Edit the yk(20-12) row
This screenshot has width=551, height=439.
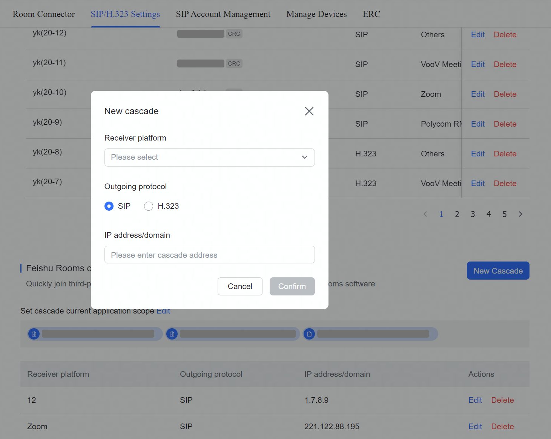tap(478, 35)
